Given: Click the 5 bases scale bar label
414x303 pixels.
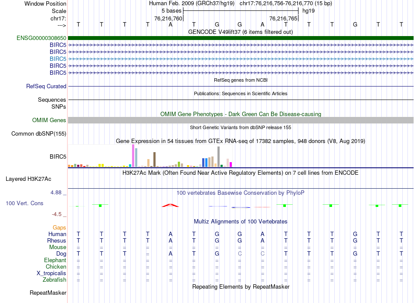Looking at the screenshot, I should click(x=172, y=11).
